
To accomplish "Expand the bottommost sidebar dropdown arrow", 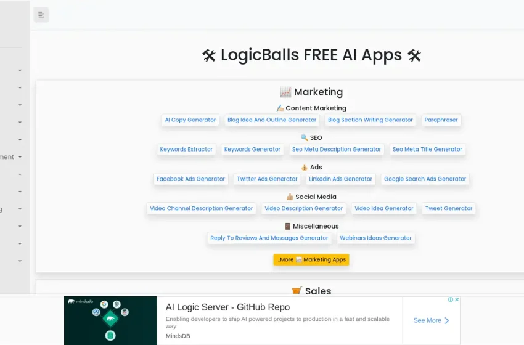I will click(x=20, y=261).
